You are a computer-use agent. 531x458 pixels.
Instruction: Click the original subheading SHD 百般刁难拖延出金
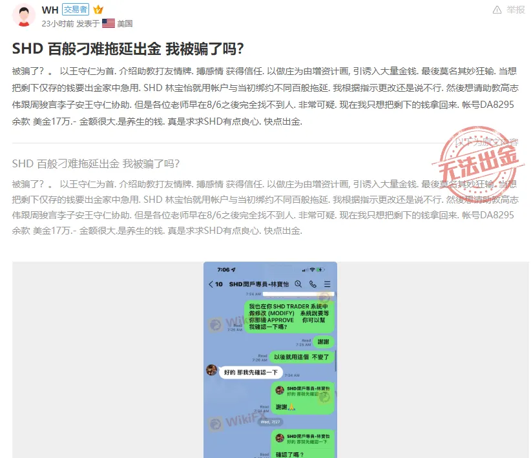[96, 164]
